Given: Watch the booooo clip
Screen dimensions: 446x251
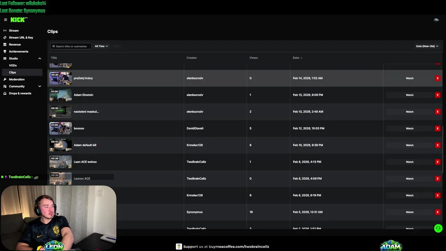Looking at the screenshot, I should click(x=409, y=128).
